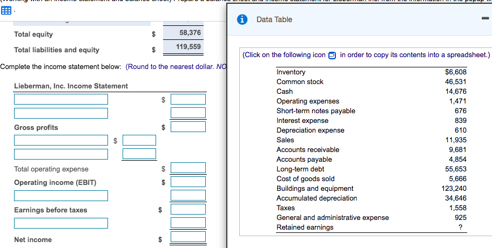Viewport: 492px width, 248px height.
Task: Click the Short-term notes payable label
Action: [x=315, y=111]
